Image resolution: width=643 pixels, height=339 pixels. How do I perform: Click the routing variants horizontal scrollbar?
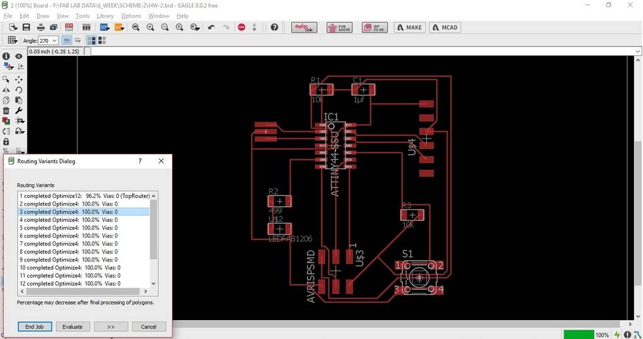click(x=84, y=291)
